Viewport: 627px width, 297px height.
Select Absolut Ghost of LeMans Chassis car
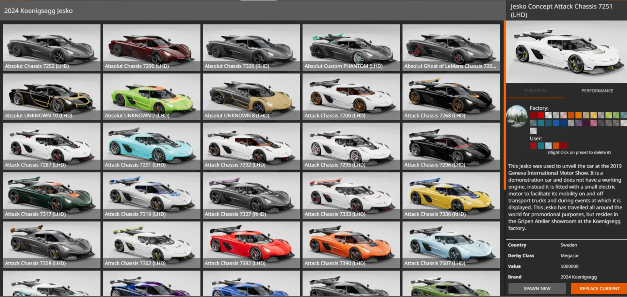point(451,47)
